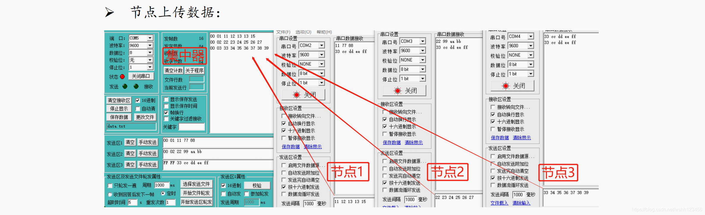Toggle the 帧换行 checkbox
The height and width of the screenshot is (215, 705).
[x=166, y=113]
